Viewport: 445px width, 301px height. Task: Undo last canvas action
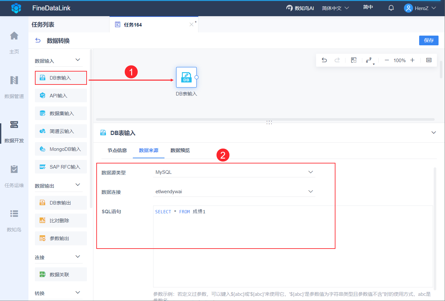(x=324, y=60)
